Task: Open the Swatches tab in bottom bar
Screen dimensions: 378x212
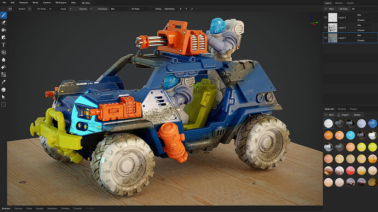Action: pyautogui.click(x=52, y=209)
